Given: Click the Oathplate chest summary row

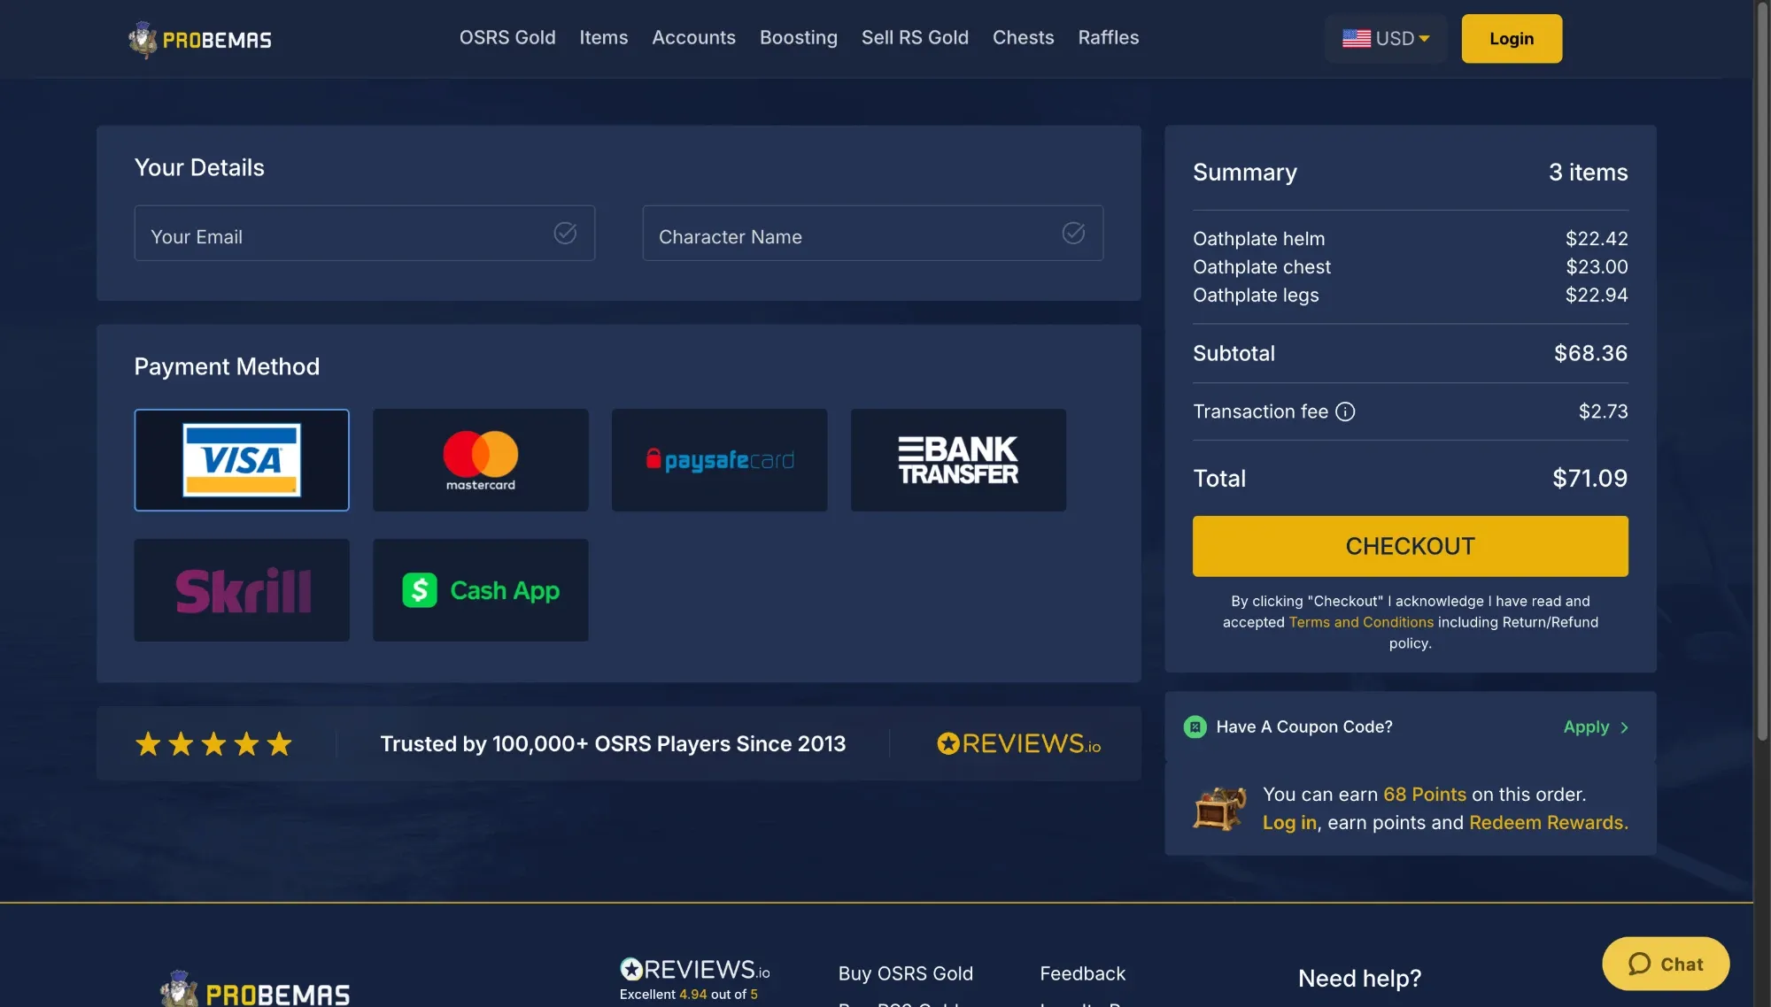Looking at the screenshot, I should (x=1410, y=267).
